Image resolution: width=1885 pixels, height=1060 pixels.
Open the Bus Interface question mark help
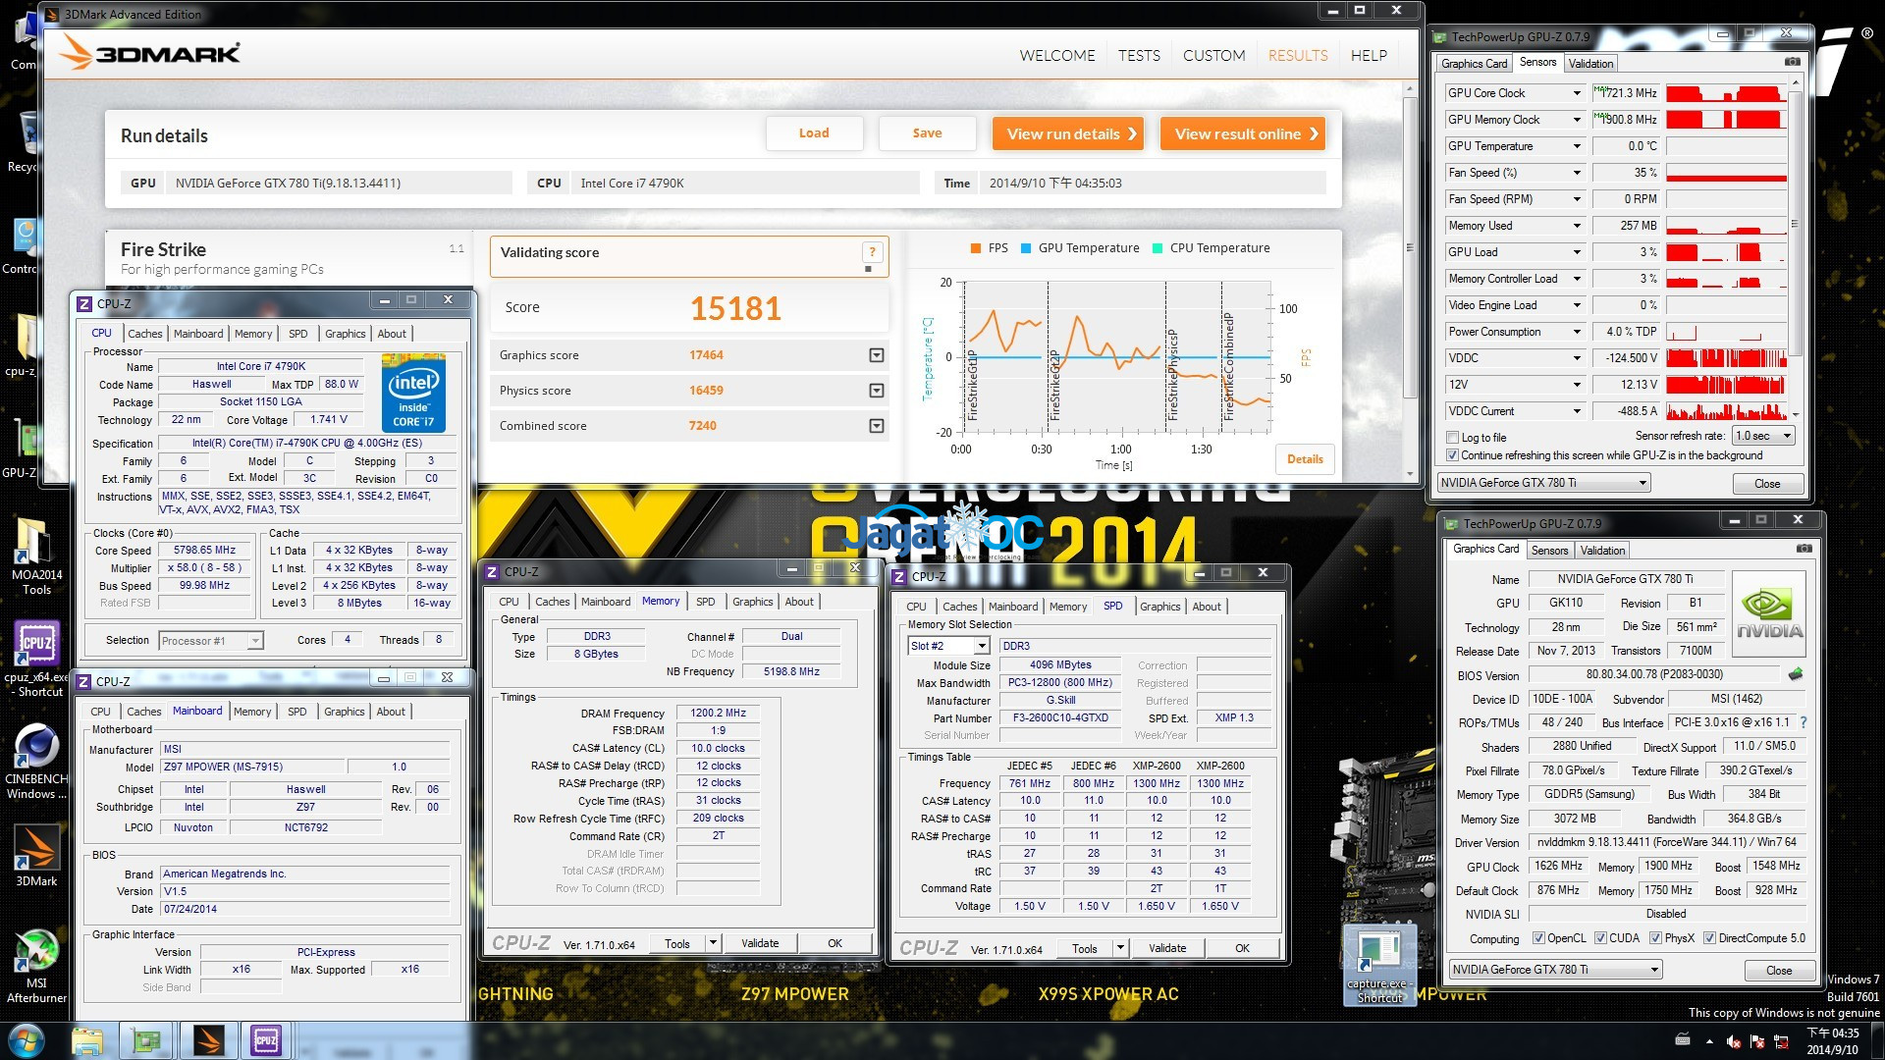[1804, 722]
